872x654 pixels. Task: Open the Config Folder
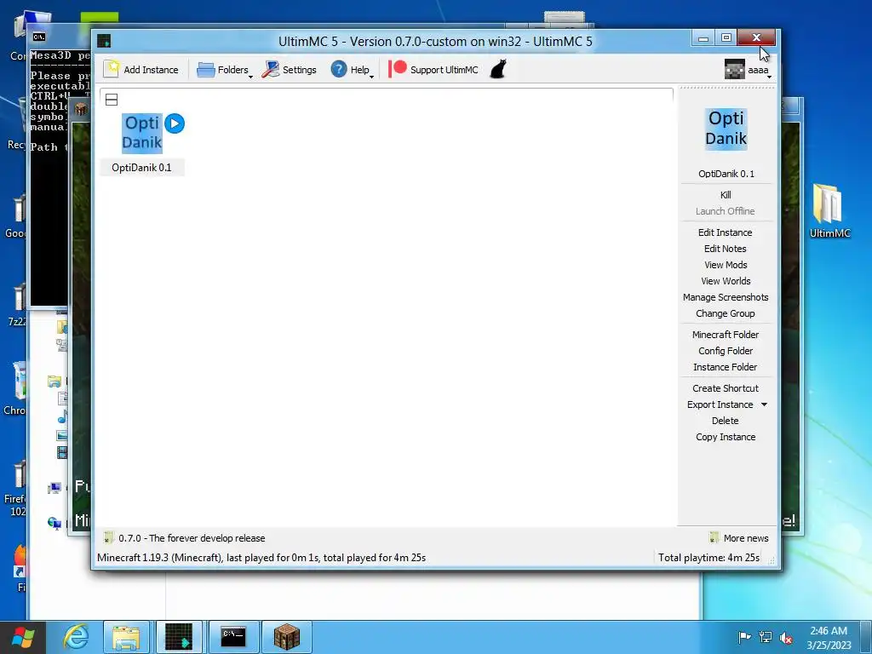[x=726, y=350]
